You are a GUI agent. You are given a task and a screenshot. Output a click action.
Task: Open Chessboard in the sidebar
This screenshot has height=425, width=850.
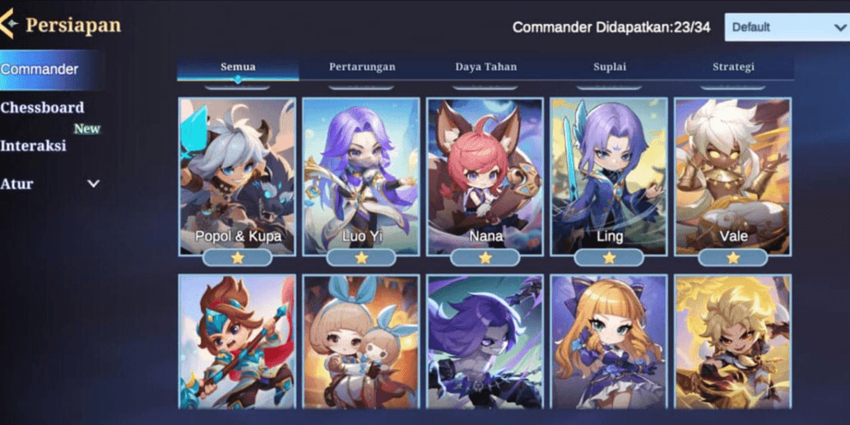point(42,107)
